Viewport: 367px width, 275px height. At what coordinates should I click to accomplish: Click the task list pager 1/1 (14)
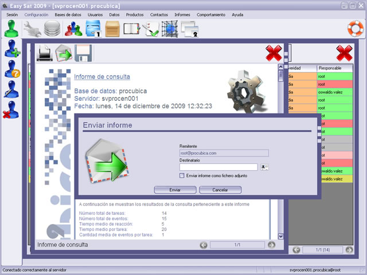point(323,250)
